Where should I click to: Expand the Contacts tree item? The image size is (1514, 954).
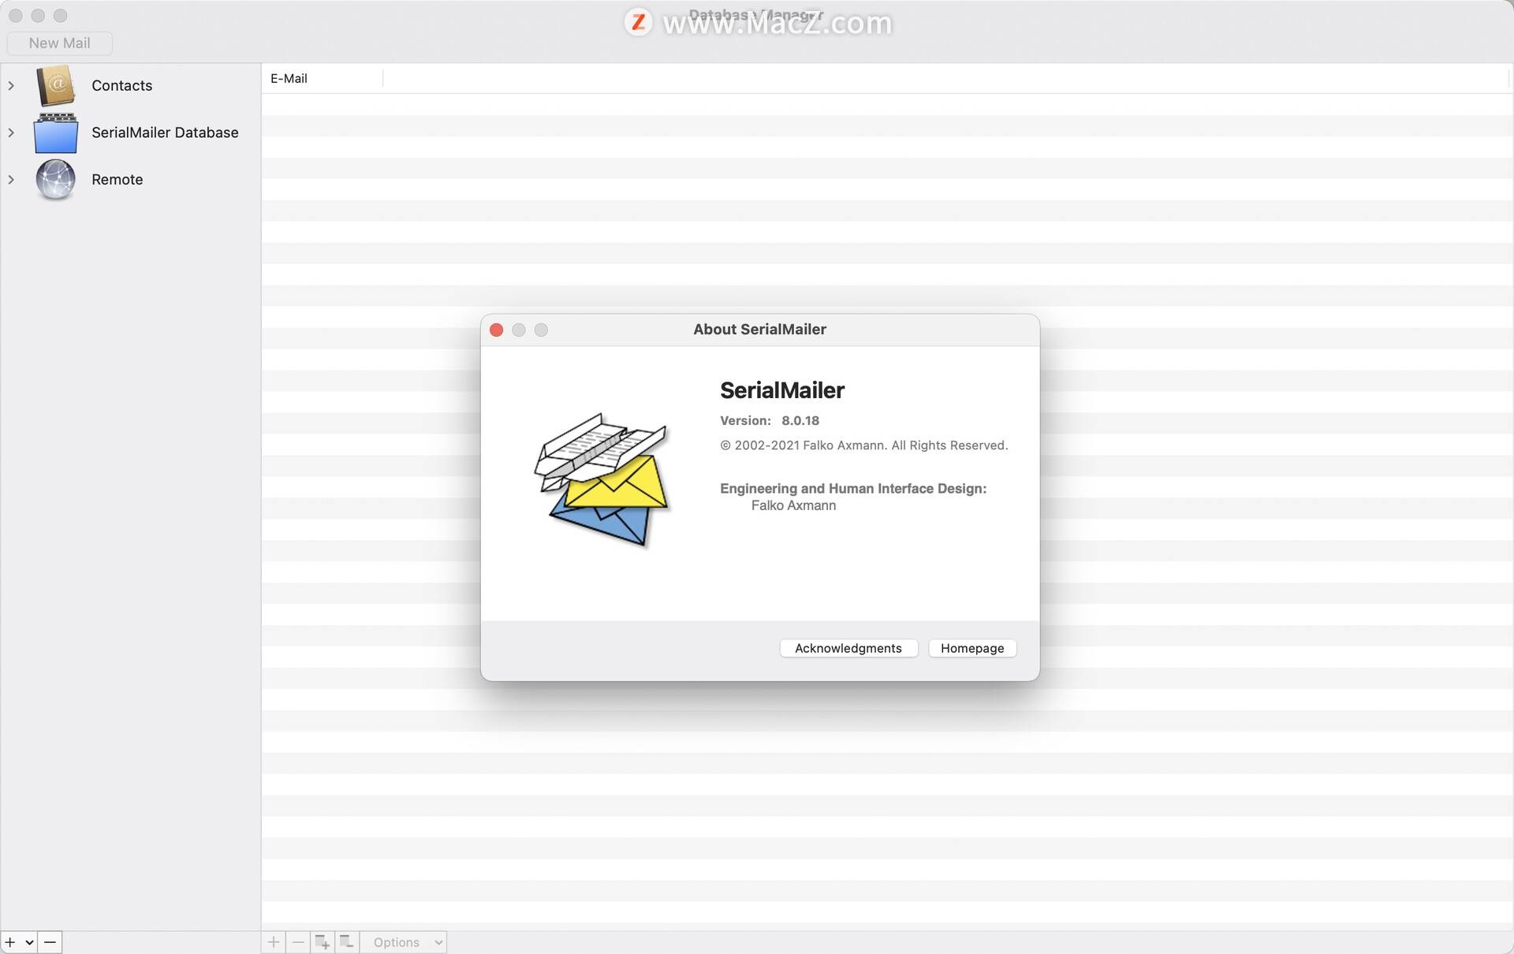tap(11, 85)
